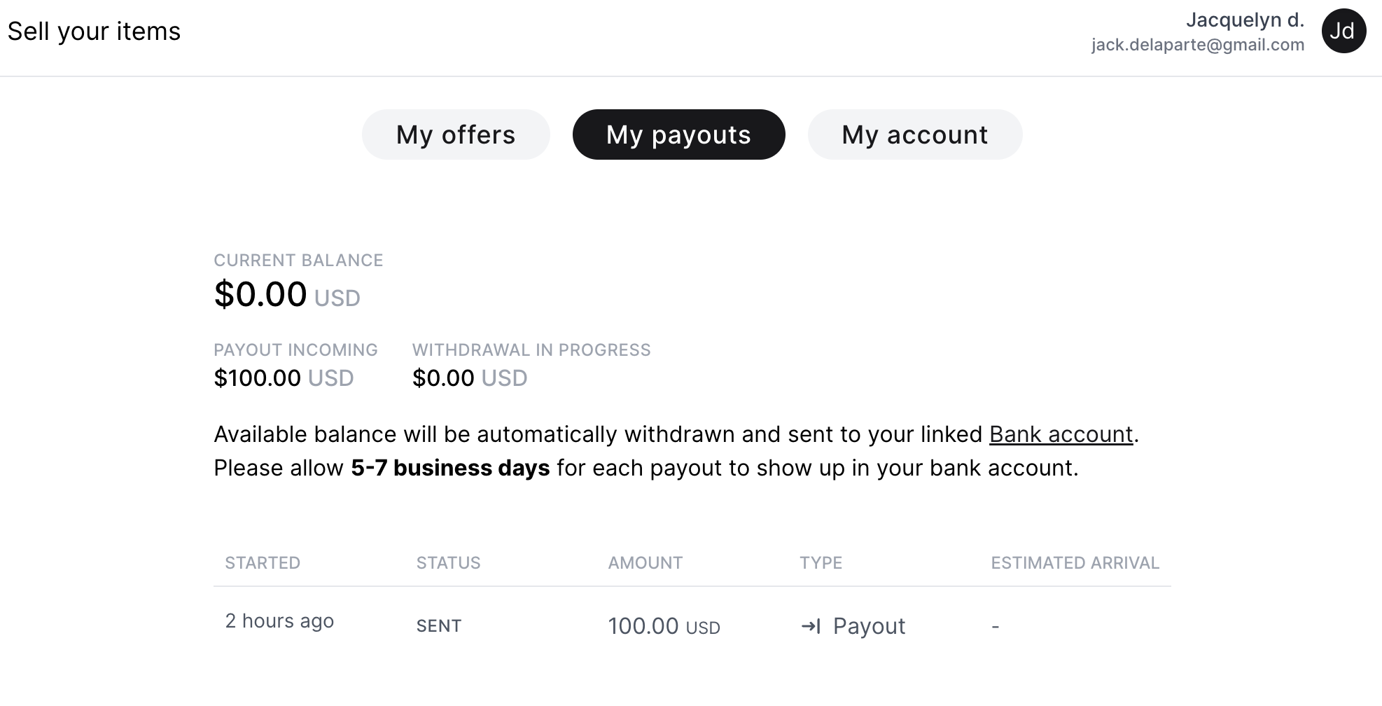Click the payout arrow icon in Type column

[x=811, y=626]
